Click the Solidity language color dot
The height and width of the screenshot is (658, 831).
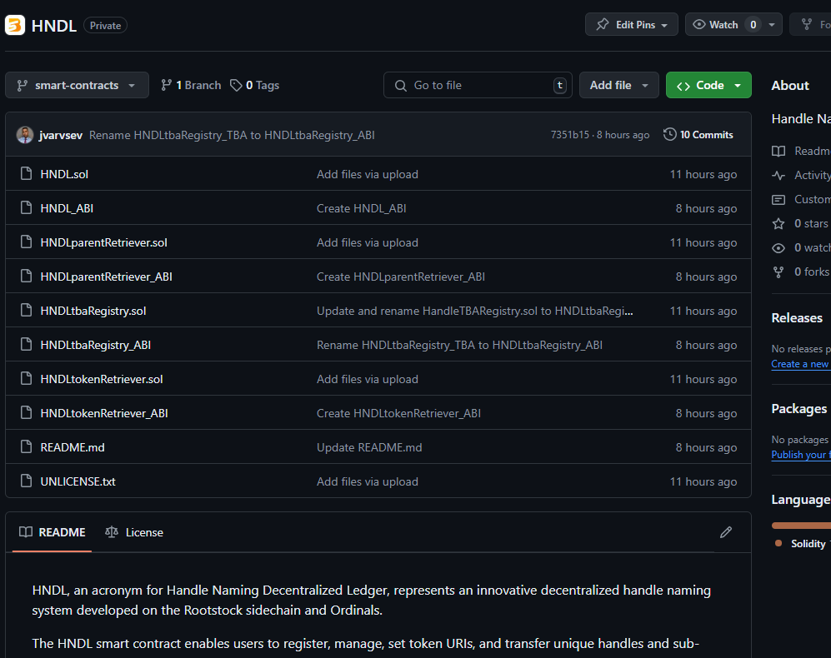coord(778,543)
